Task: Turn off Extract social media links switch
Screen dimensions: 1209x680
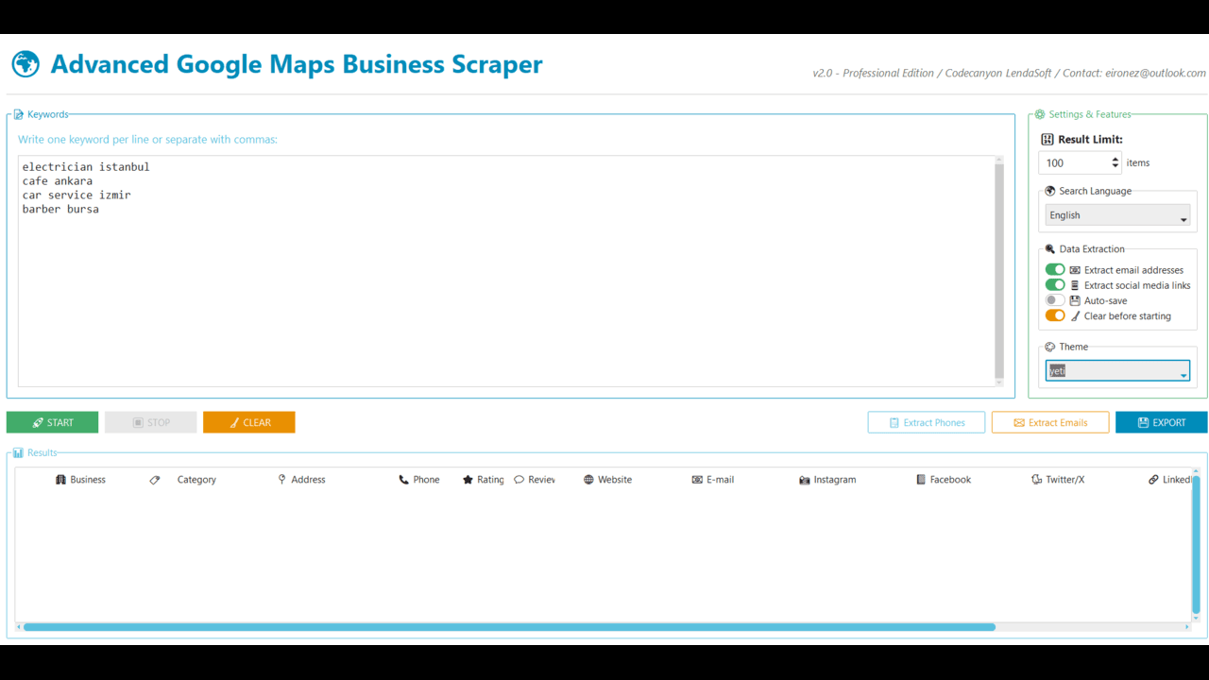Action: pyautogui.click(x=1055, y=284)
